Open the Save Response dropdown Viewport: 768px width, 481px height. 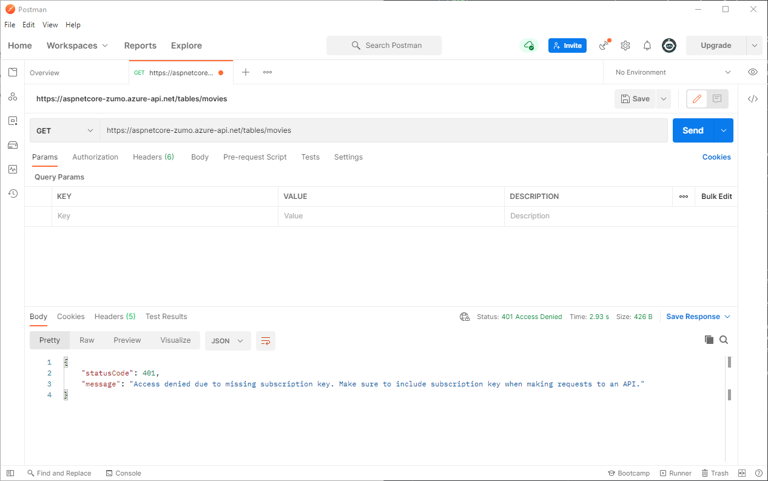698,317
